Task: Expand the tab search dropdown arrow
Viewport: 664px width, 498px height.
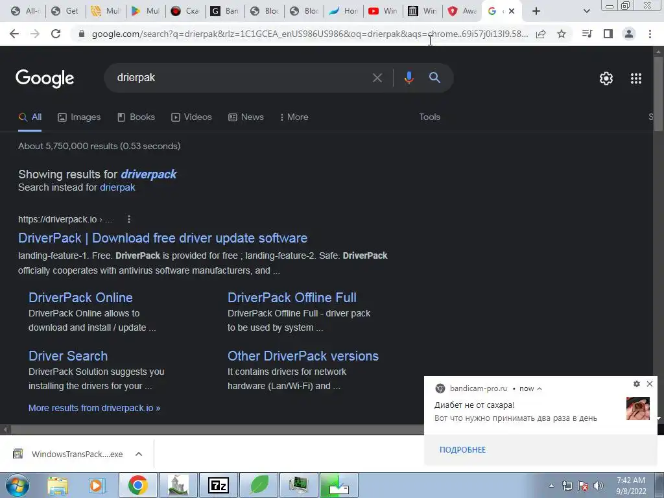Action: (x=586, y=11)
